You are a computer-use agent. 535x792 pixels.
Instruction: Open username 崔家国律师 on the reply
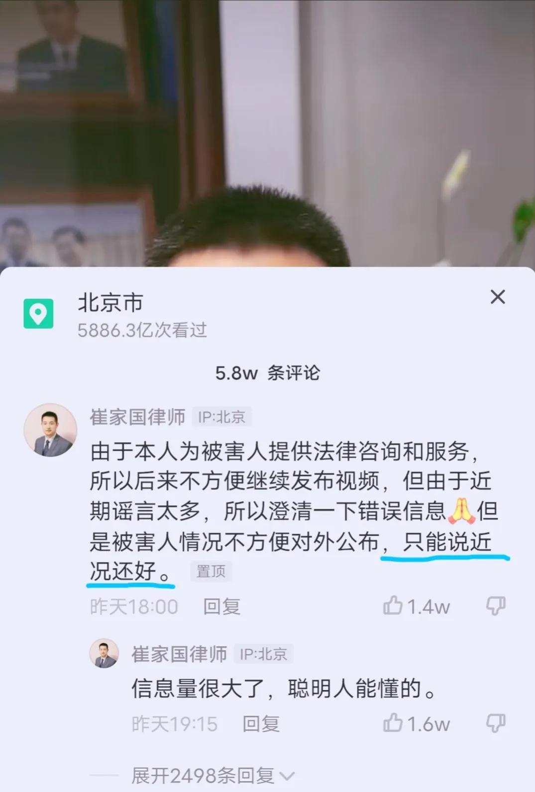(x=179, y=654)
